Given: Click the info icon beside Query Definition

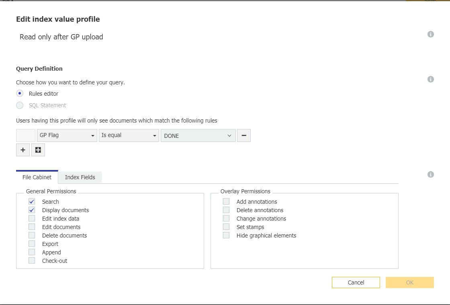Looking at the screenshot, I should point(430,79).
